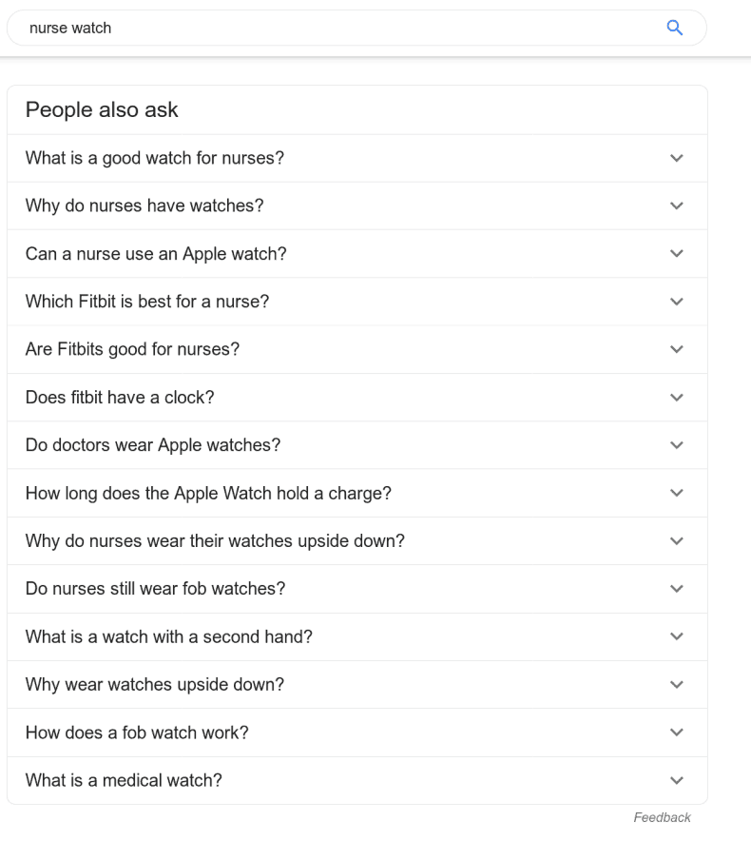Open 'How does a fob watch work?' answer

(137, 733)
